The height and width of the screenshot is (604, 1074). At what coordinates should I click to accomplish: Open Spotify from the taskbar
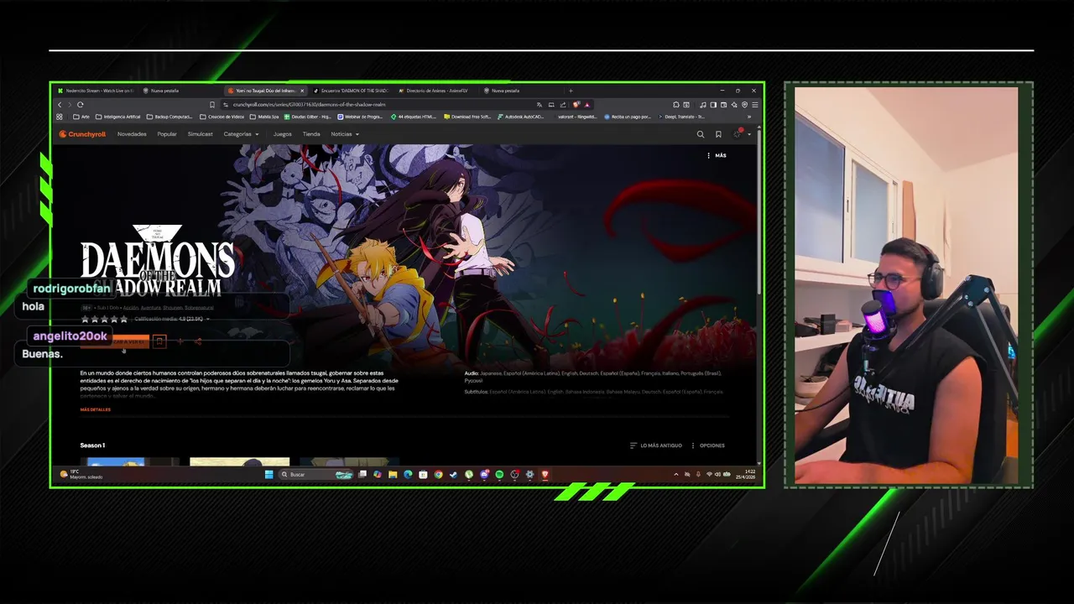[x=499, y=474]
